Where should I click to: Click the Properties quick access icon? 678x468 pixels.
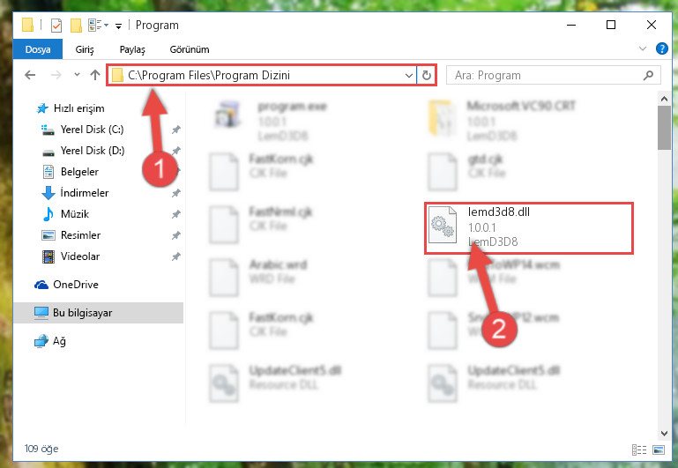coord(56,25)
